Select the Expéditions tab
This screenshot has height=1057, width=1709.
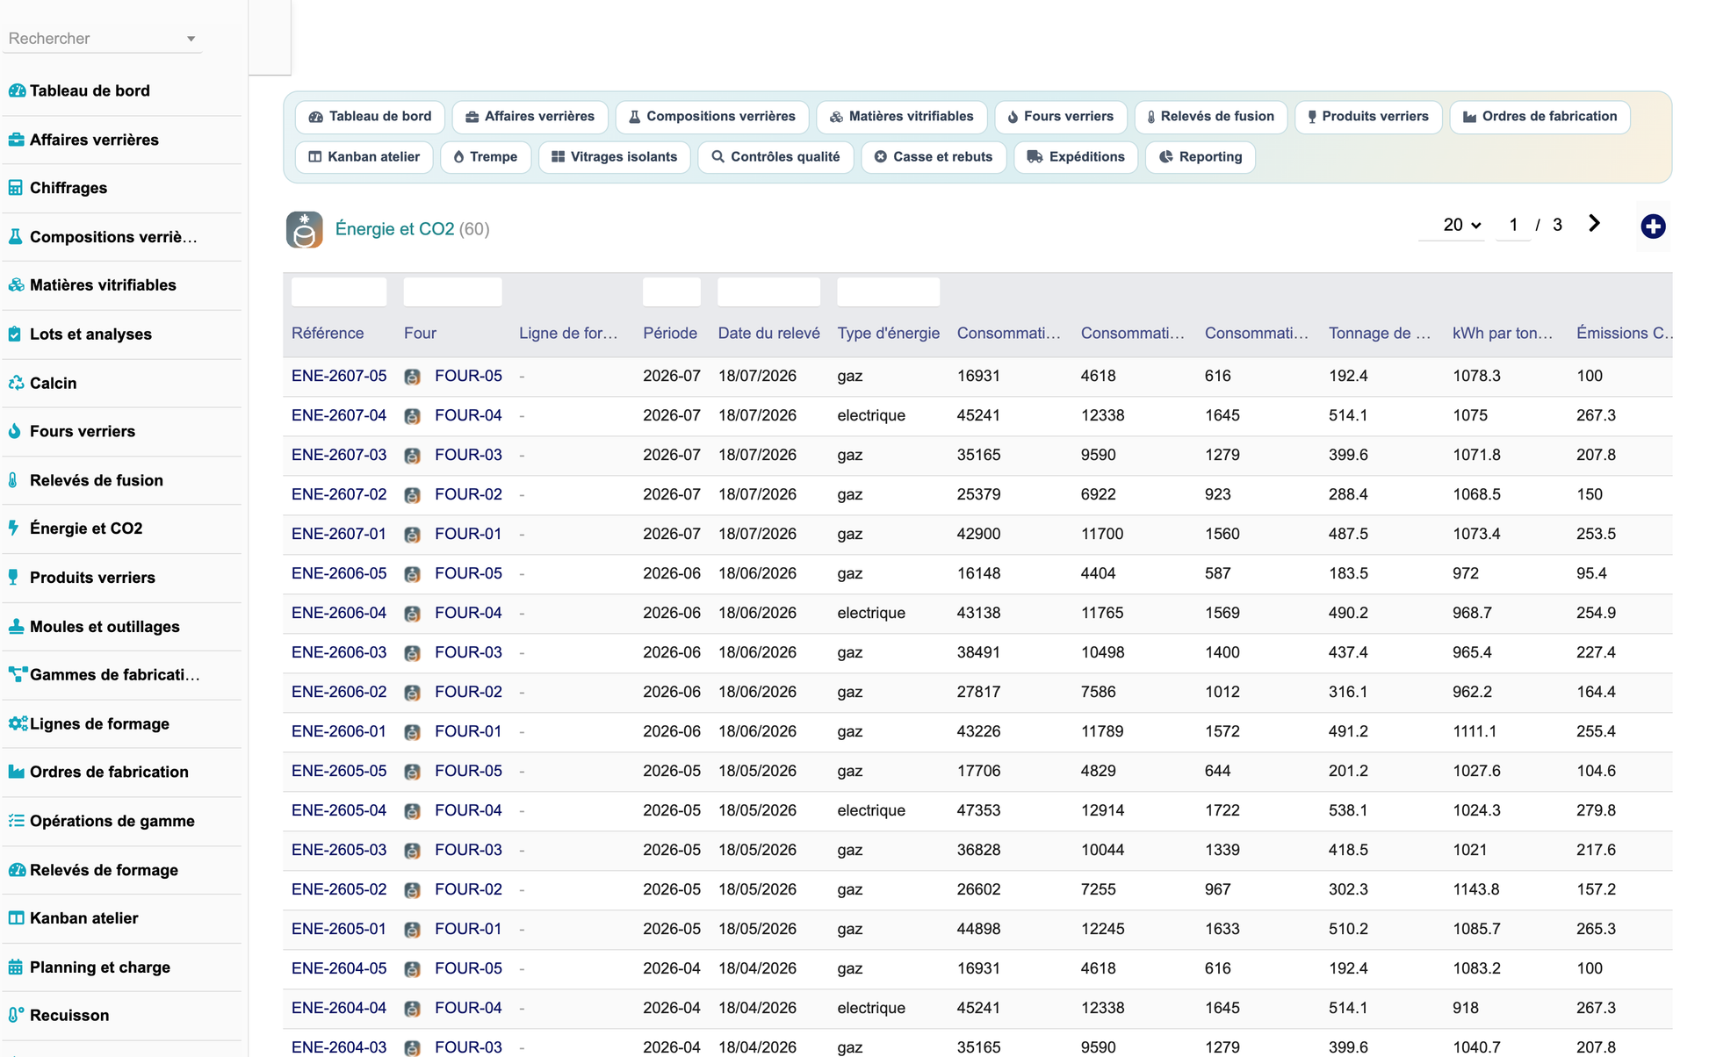[x=1076, y=157]
